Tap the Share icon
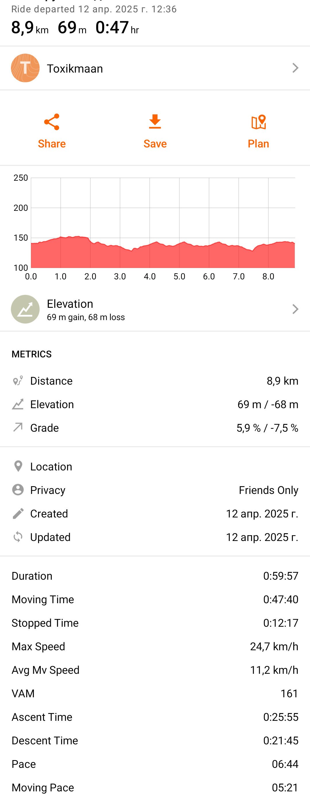 [x=52, y=122]
